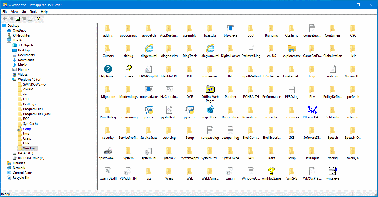Open the folder icon in the toolbar
Viewport: 378px width, 197px height.
click(24, 19)
